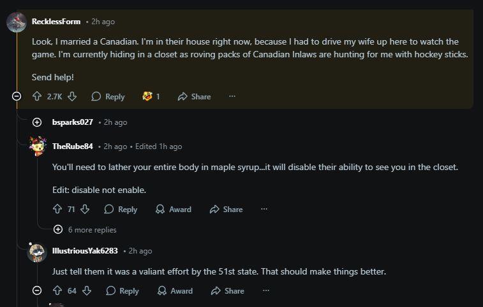Downvote RecklessForm's comment

tap(72, 97)
